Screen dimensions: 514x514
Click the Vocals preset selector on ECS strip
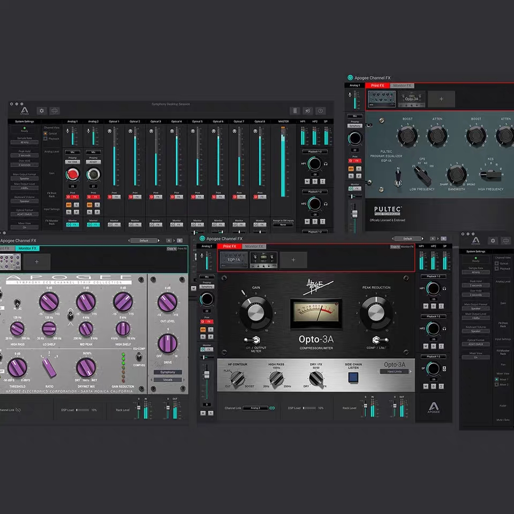point(168,380)
